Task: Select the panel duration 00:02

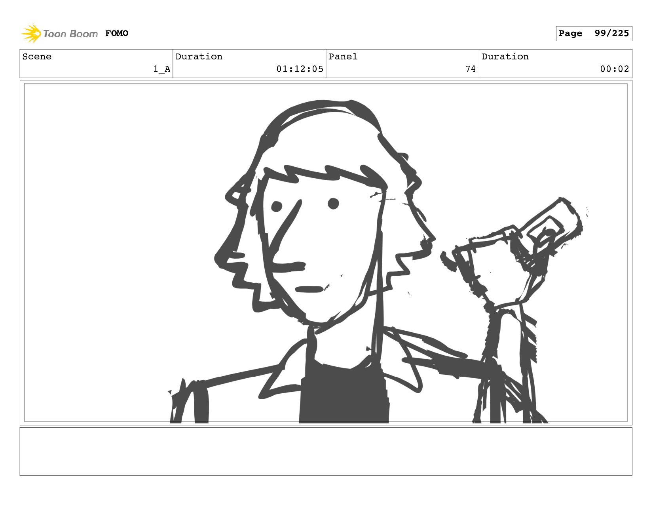Action: pyautogui.click(x=615, y=69)
